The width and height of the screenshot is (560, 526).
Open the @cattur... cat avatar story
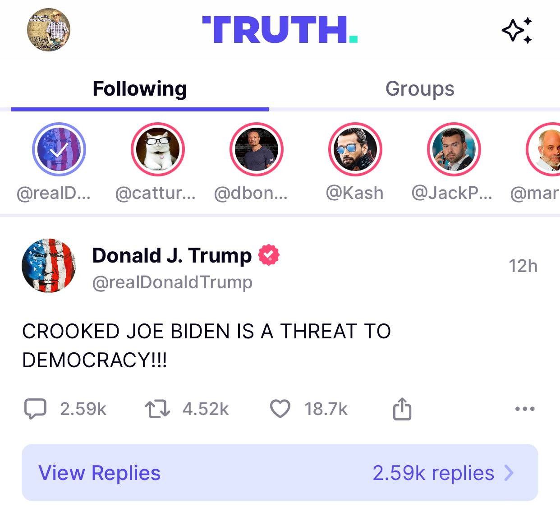158,149
